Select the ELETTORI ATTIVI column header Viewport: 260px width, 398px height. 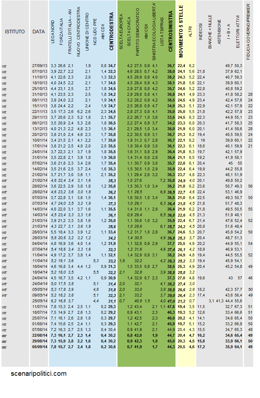point(238,32)
